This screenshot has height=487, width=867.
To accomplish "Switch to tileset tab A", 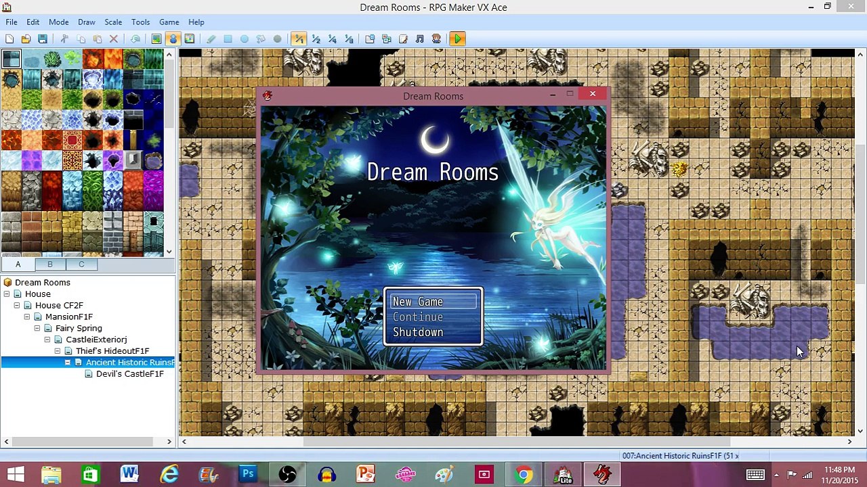I will click(x=18, y=264).
